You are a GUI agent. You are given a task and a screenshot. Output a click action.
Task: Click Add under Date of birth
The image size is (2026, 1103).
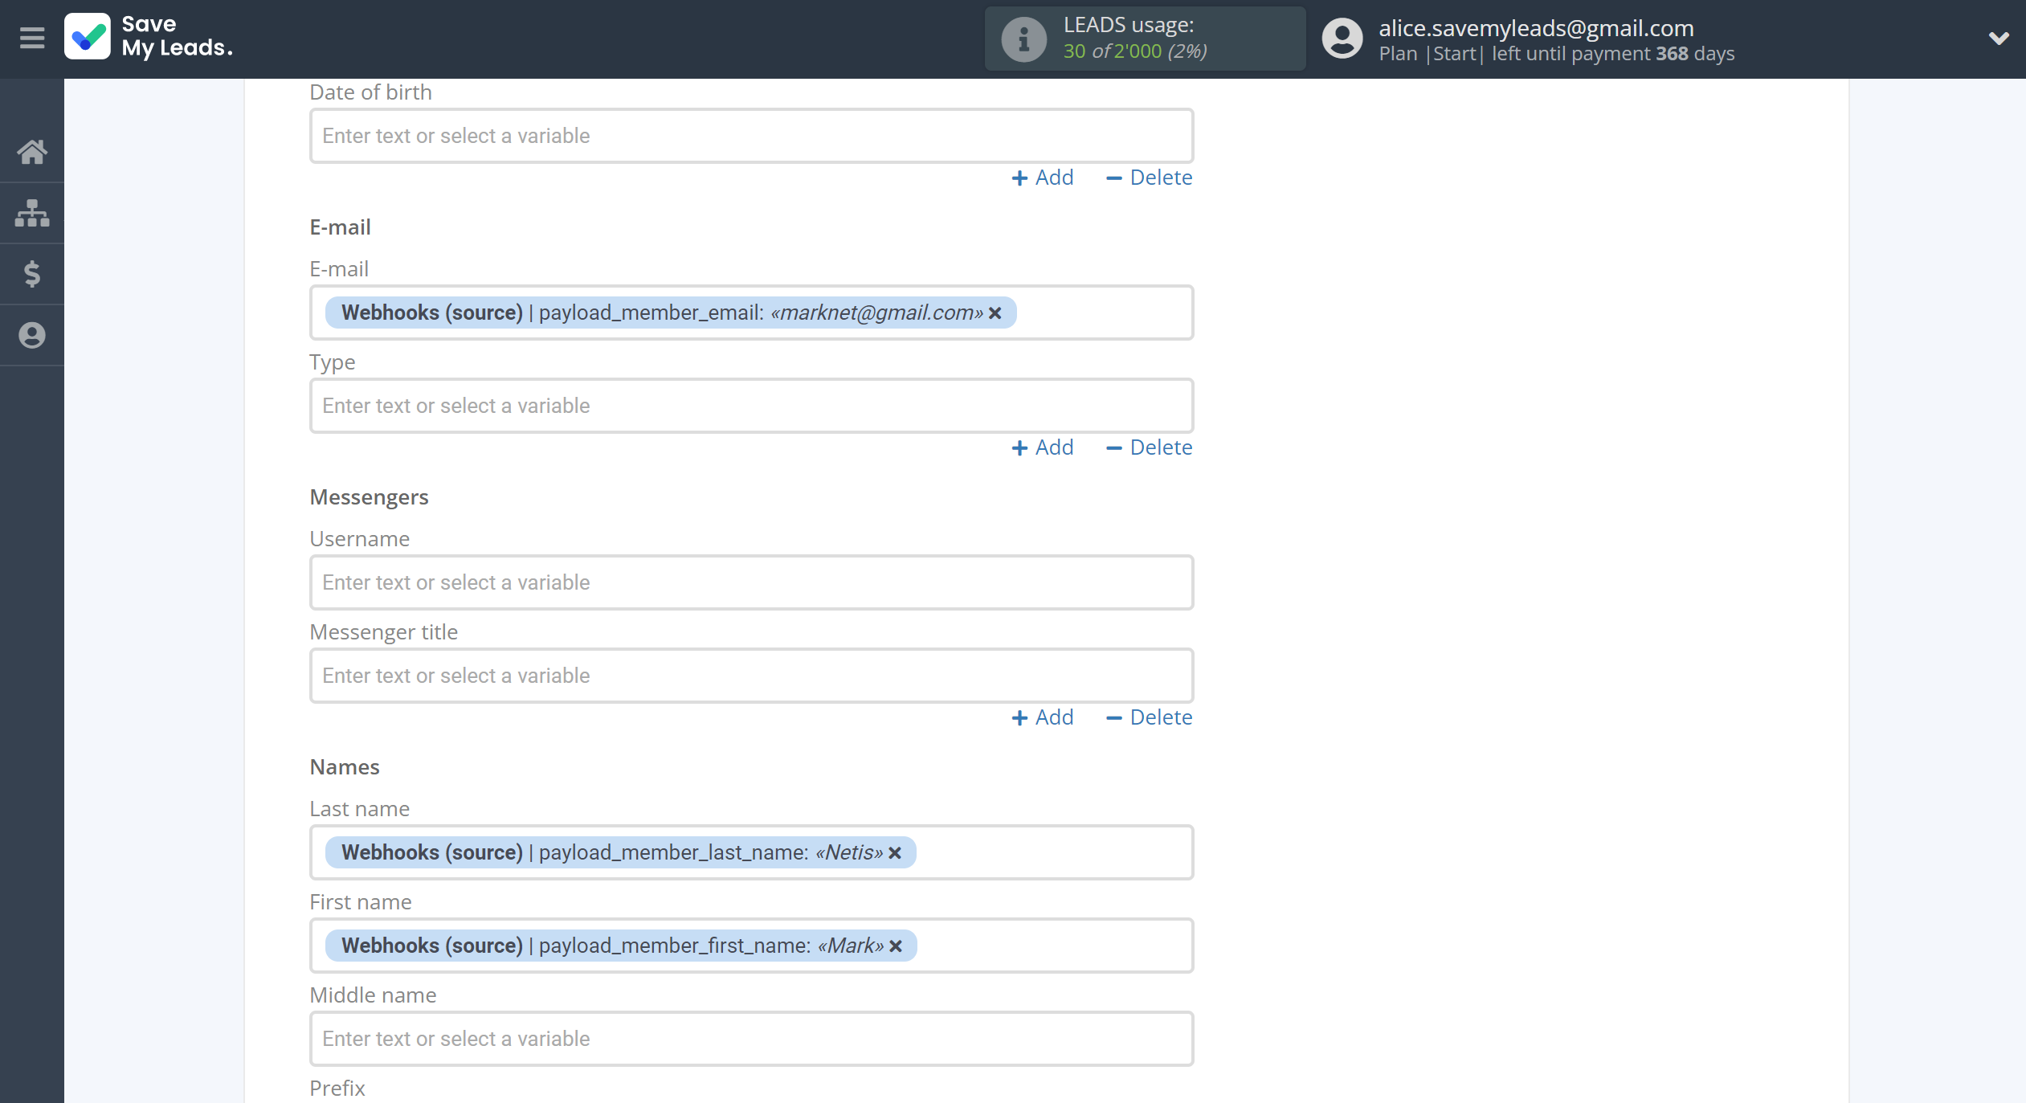pyautogui.click(x=1042, y=178)
